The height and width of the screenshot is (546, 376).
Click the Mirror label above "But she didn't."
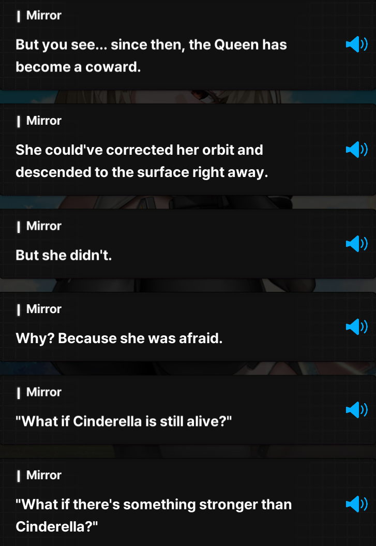coord(44,226)
